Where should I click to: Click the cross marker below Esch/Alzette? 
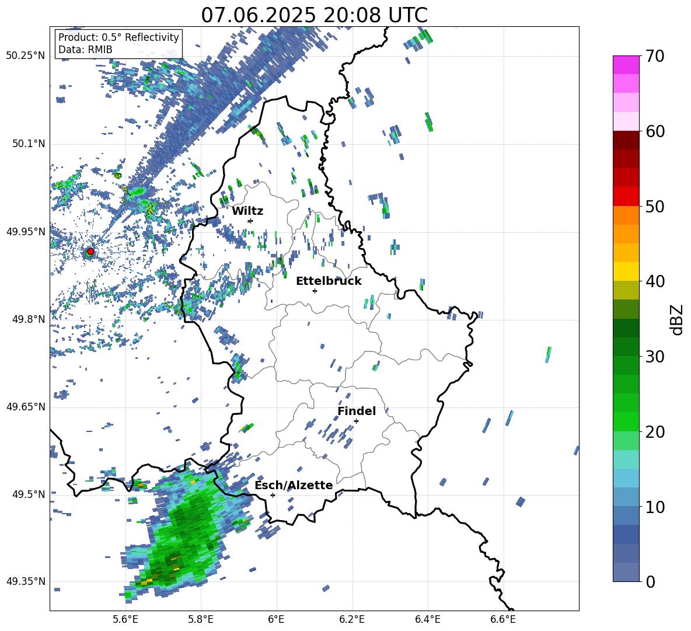click(273, 495)
